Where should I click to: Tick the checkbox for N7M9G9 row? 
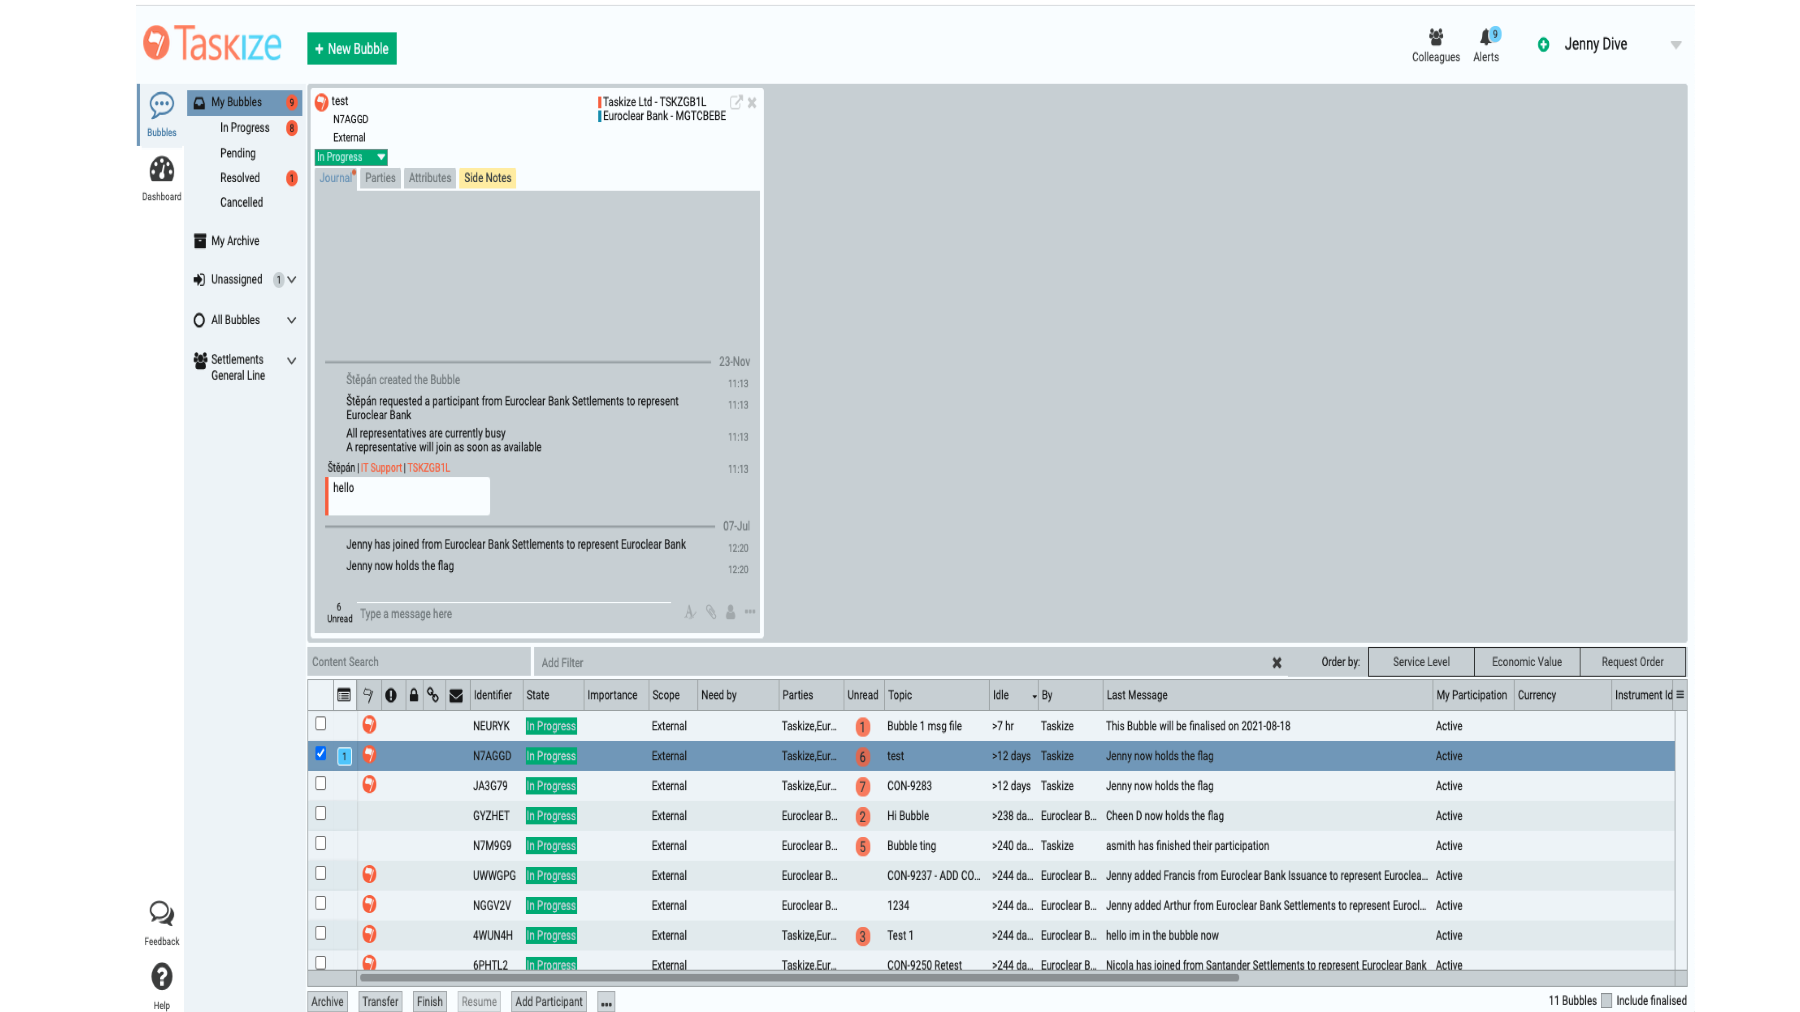point(321,844)
